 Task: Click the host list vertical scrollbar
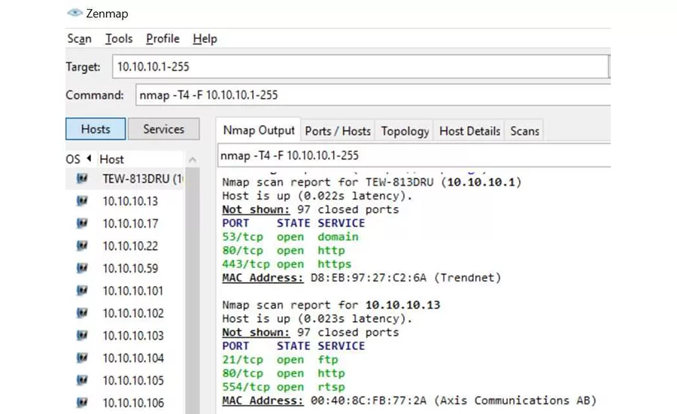pyautogui.click(x=193, y=291)
